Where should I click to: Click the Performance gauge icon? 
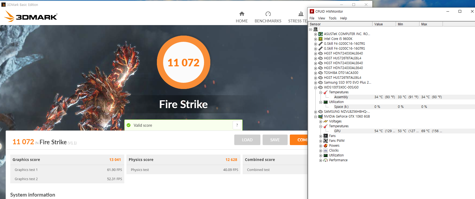(x=326, y=160)
